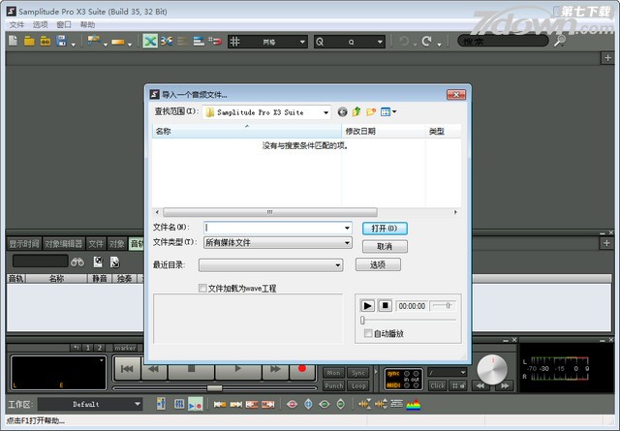620x431 pixels.
Task: Open the '文件名' filename dropdown arrow
Action: 347,228
